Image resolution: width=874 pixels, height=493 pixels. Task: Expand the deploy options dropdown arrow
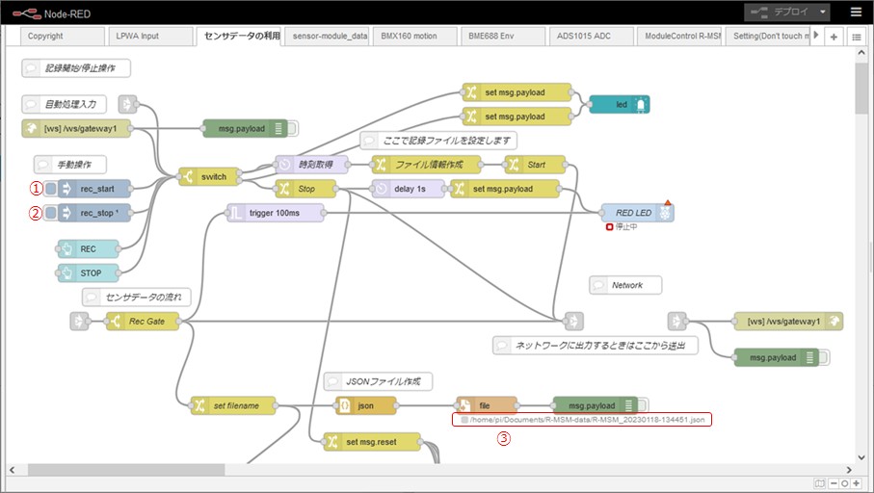822,13
